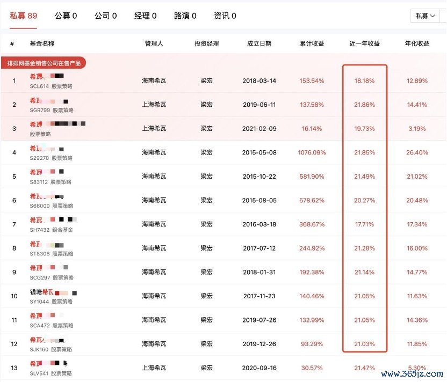Click the 年化收益 column header
447x382 pixels.
click(417, 43)
